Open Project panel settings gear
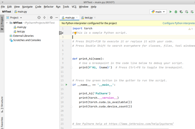Viewport: 195px width, 129px height. coord(51,18)
